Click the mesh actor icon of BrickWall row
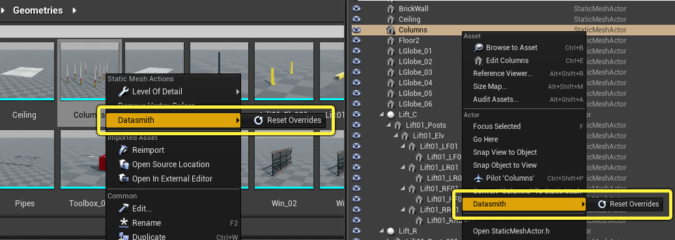 tap(391, 8)
